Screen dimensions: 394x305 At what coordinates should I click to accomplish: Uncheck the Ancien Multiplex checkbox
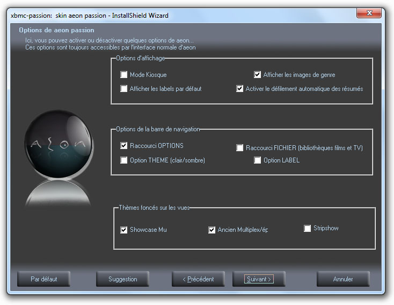[212, 230]
